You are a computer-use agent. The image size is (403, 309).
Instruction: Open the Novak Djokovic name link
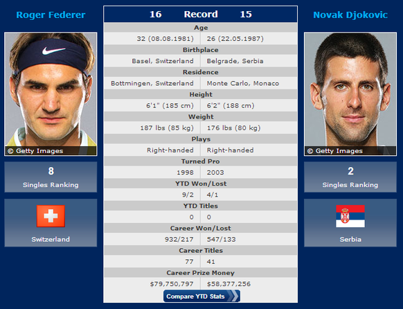[350, 15]
